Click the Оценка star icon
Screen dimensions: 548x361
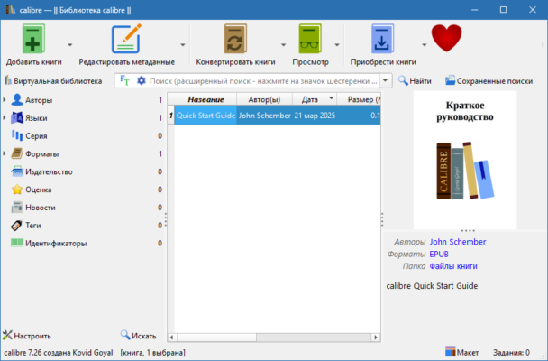click(17, 190)
